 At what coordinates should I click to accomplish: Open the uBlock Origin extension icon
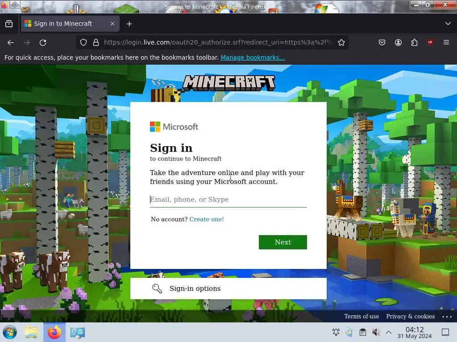pos(430,42)
